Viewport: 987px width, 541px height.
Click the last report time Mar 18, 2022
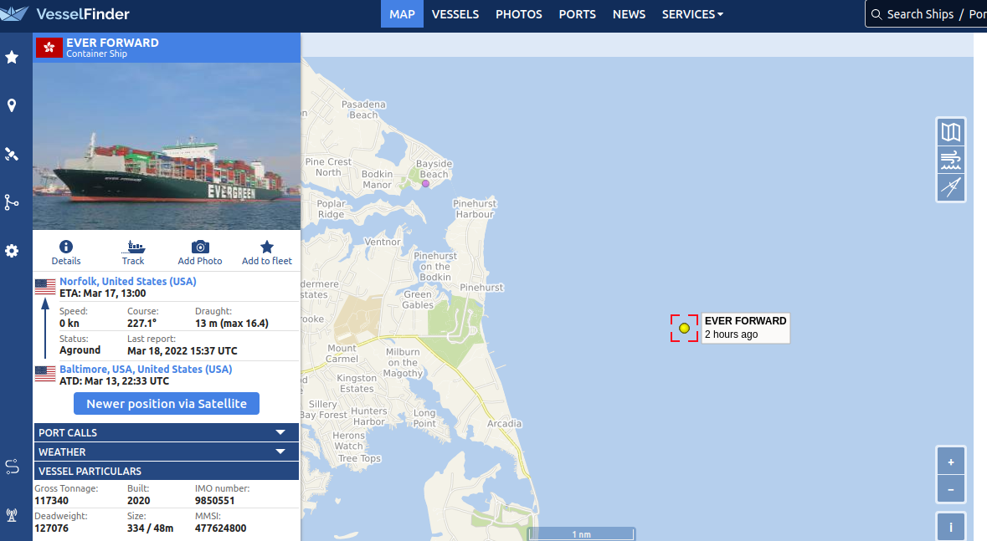tap(182, 351)
